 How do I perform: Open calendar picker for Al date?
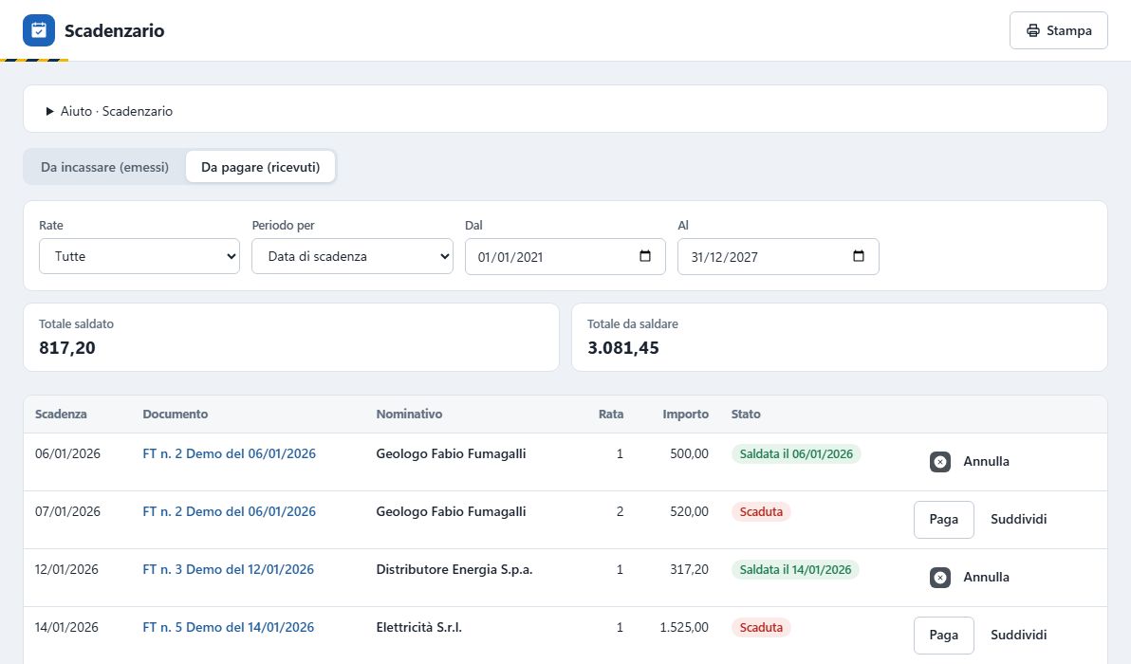tap(859, 256)
